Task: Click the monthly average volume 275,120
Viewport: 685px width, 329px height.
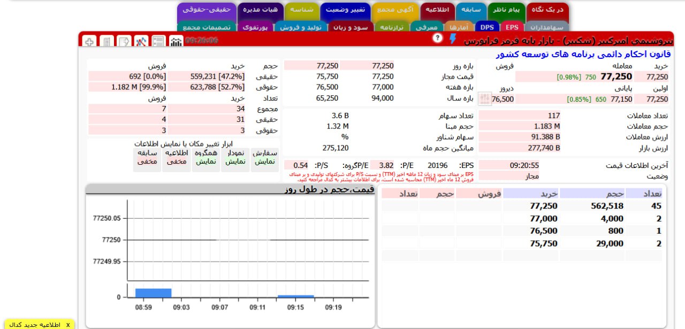Action: [x=336, y=148]
